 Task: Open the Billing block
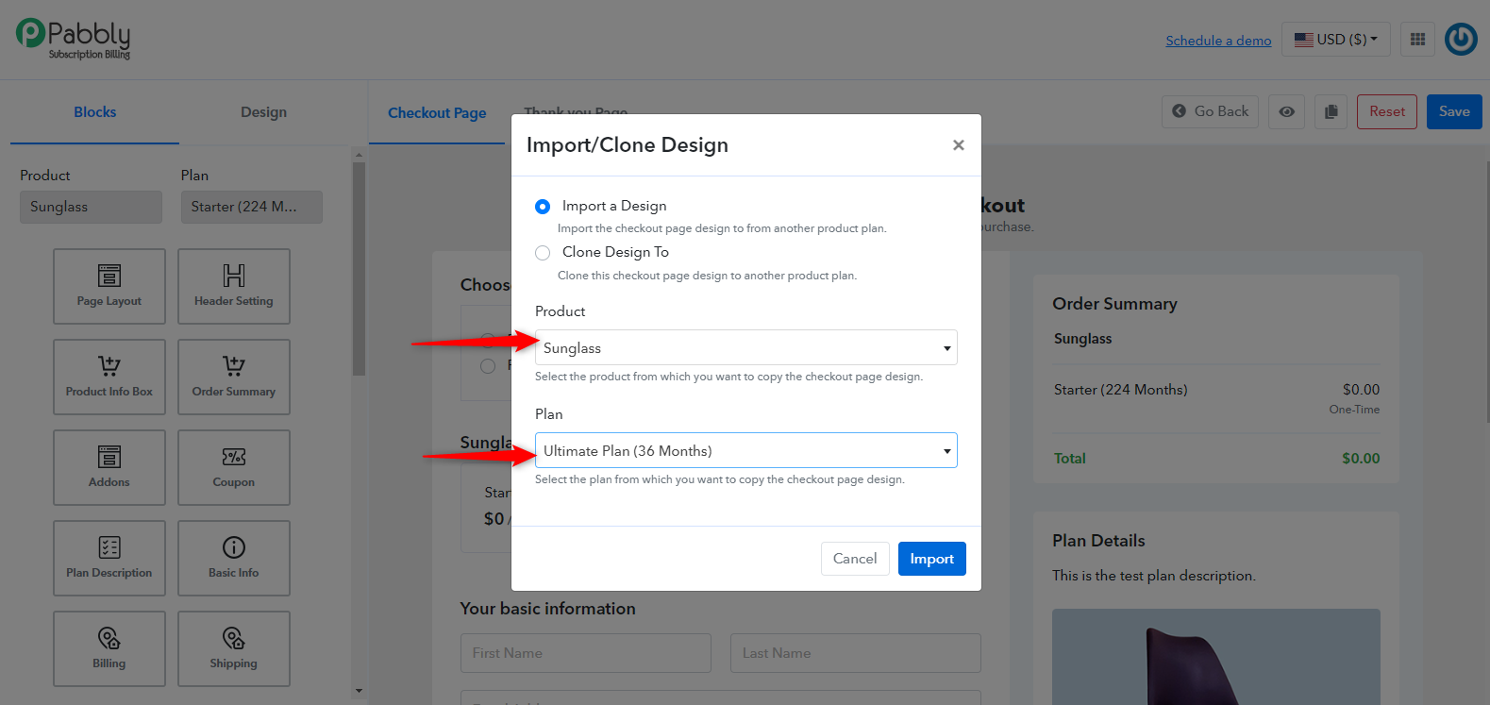[x=109, y=648]
